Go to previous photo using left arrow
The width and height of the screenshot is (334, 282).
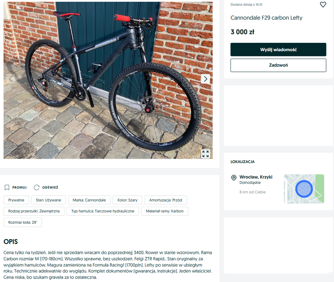coord(10,79)
